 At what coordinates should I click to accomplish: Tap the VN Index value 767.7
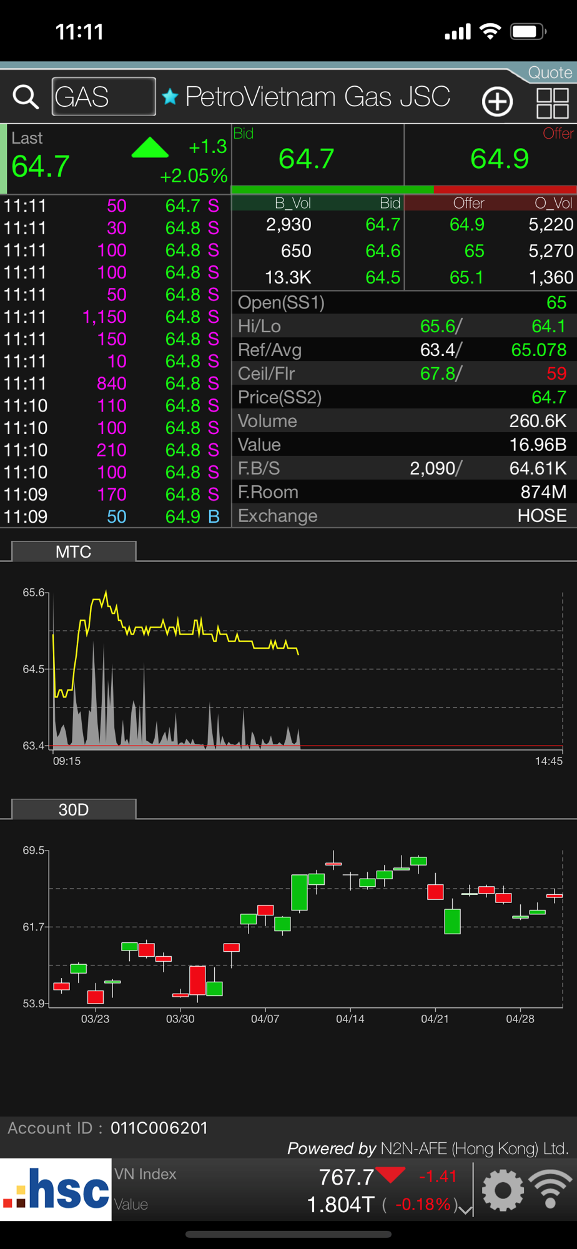coord(347,1177)
